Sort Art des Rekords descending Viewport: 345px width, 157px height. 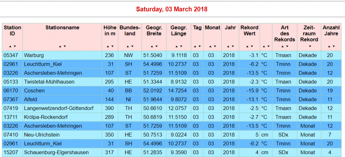click(287, 46)
